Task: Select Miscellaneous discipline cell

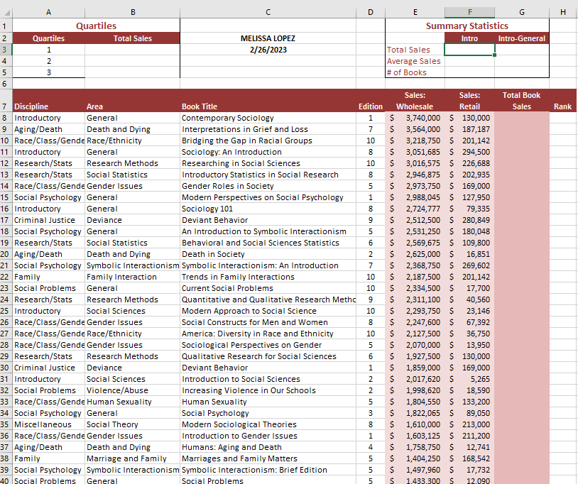Action: click(49, 424)
